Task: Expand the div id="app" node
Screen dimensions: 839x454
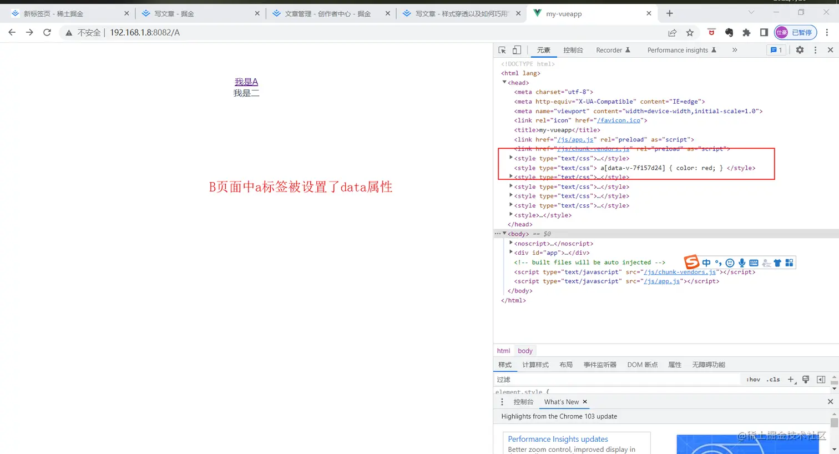Action: coord(511,253)
